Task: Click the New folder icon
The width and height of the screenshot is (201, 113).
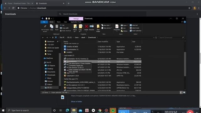Action: point(98,26)
